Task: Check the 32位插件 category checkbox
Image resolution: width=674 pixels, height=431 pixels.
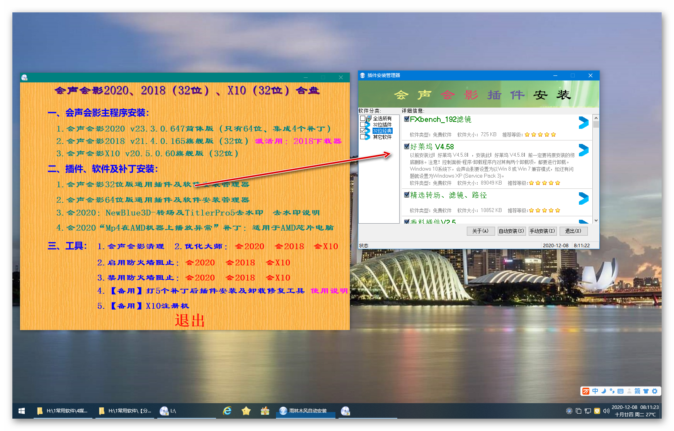Action: tap(363, 125)
